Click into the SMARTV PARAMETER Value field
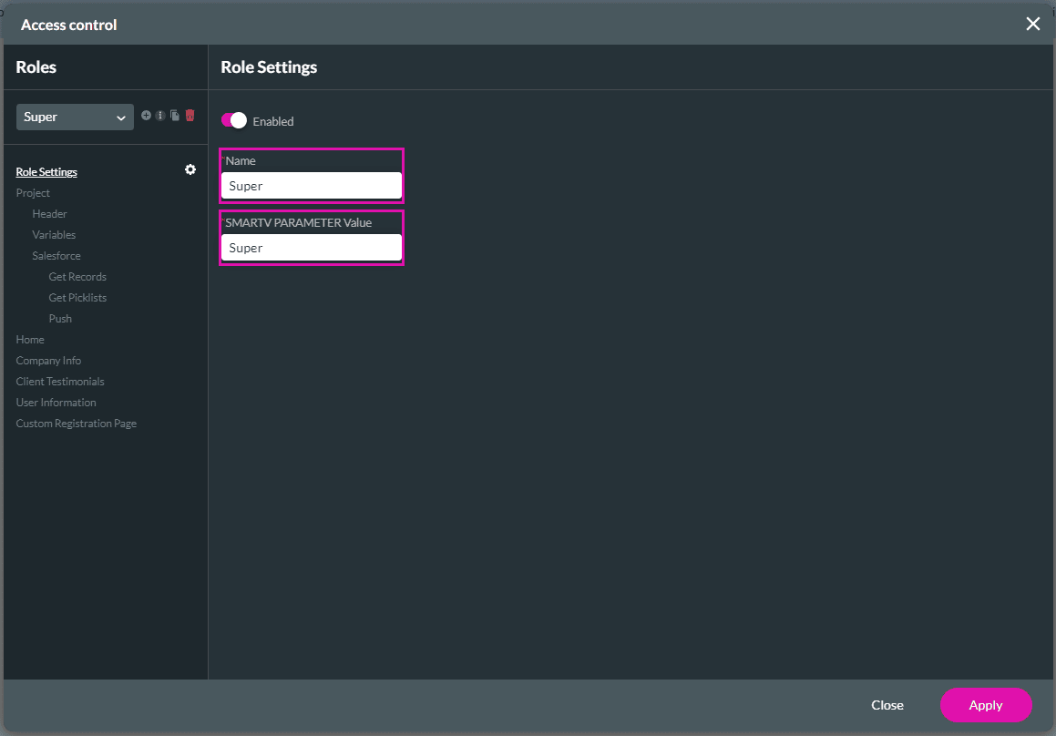The height and width of the screenshot is (736, 1056). (x=311, y=248)
